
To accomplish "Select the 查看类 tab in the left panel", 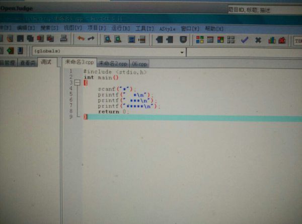I will (27, 63).
